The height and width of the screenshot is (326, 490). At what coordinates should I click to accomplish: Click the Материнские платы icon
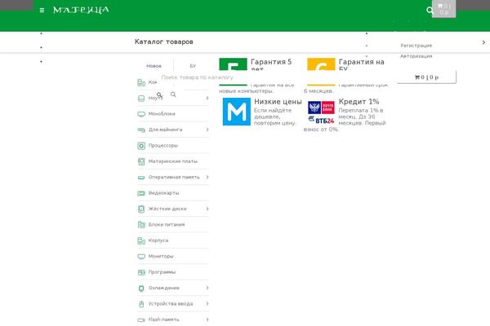141,161
